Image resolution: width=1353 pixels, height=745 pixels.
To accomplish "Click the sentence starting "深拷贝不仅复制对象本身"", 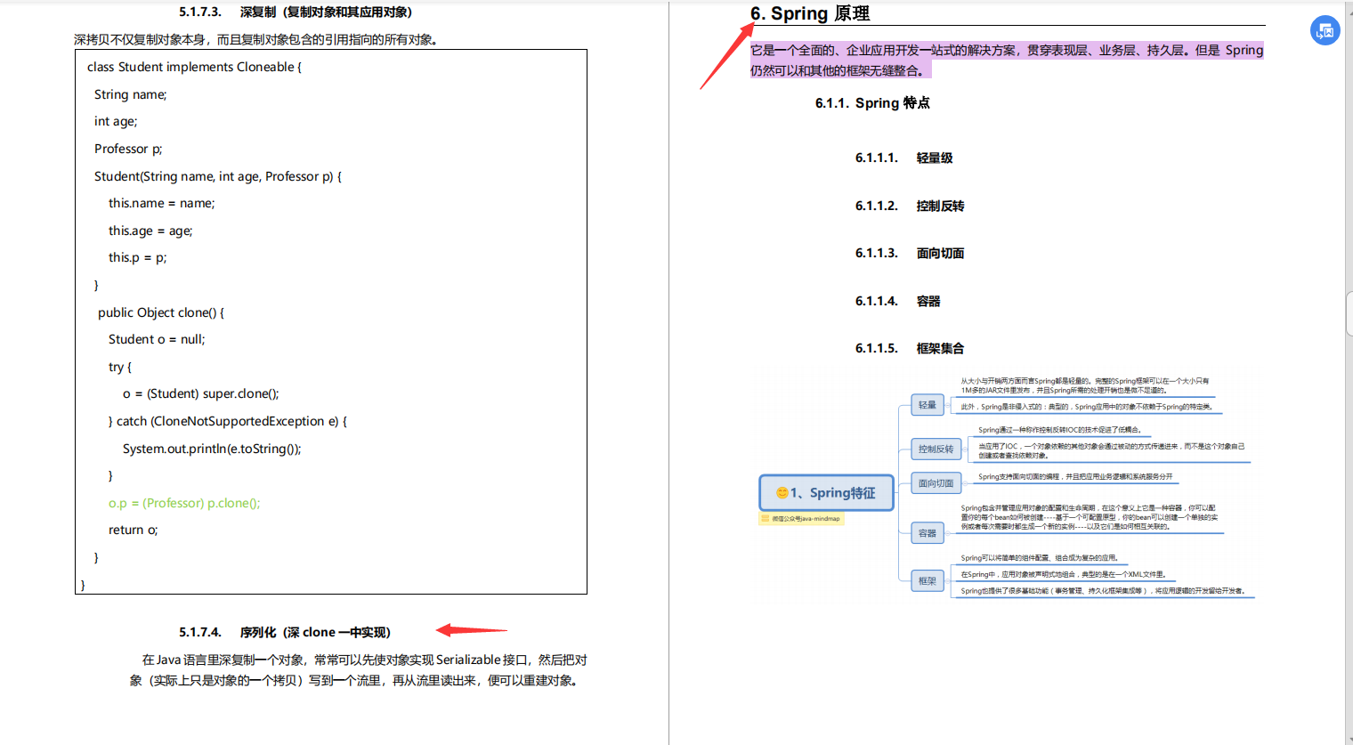I will click(255, 39).
